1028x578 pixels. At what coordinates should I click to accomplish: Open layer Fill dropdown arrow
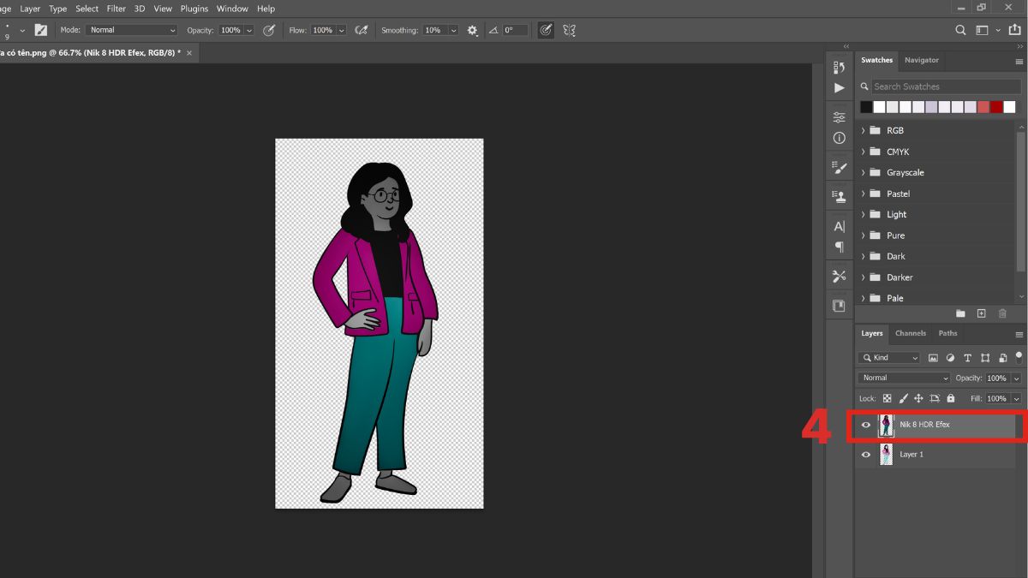pyautogui.click(x=1017, y=399)
